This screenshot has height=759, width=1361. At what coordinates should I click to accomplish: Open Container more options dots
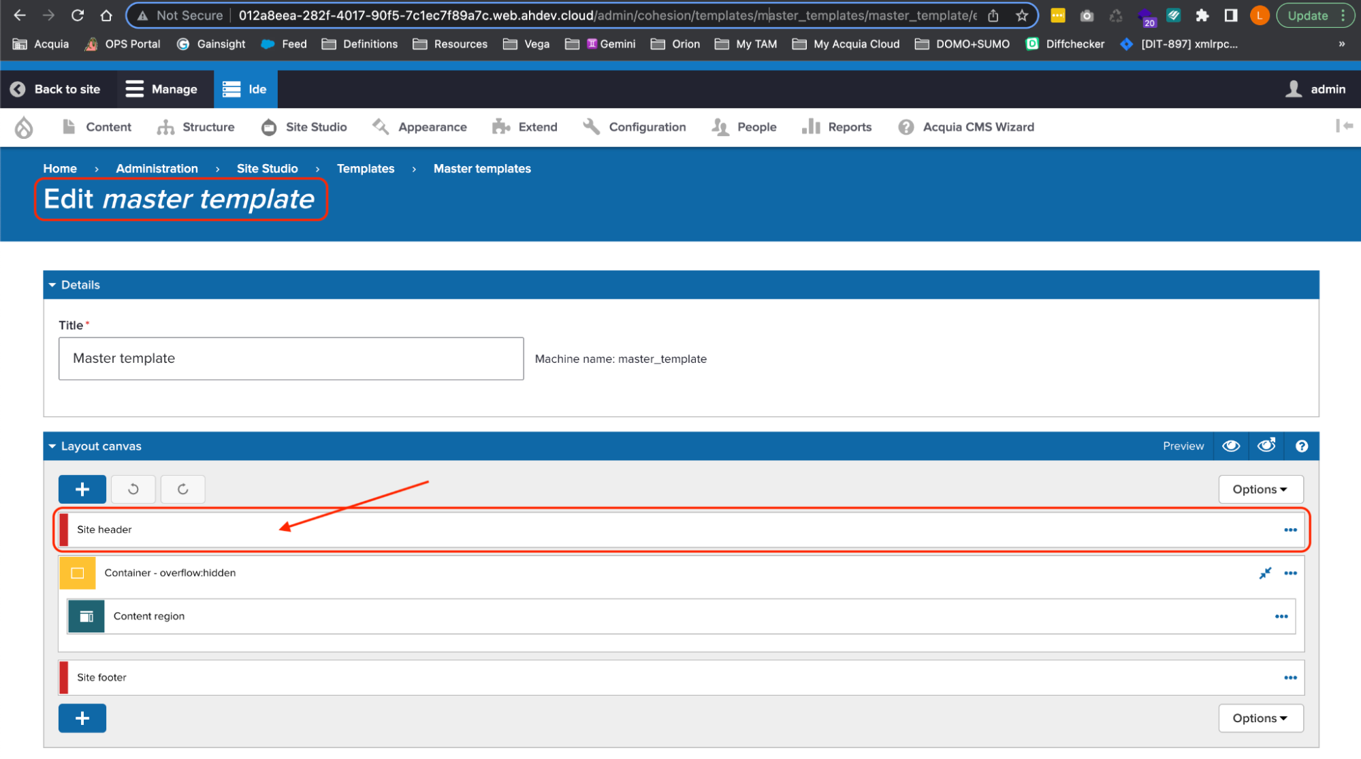point(1290,573)
